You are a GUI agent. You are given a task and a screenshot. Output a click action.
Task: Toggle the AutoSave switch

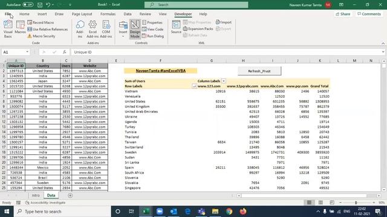(28, 5)
